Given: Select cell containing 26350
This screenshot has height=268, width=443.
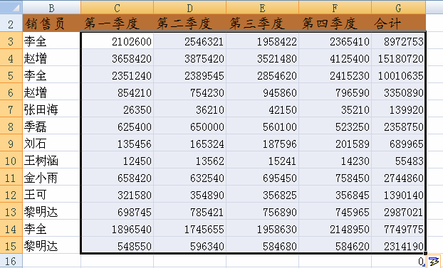Looking at the screenshot, I should pyautogui.click(x=117, y=109).
